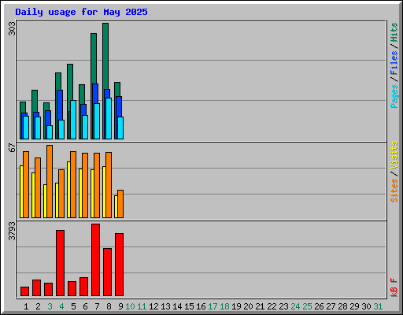The image size is (403, 315).
Task: Click green weekend day label 31
Action: (x=378, y=306)
